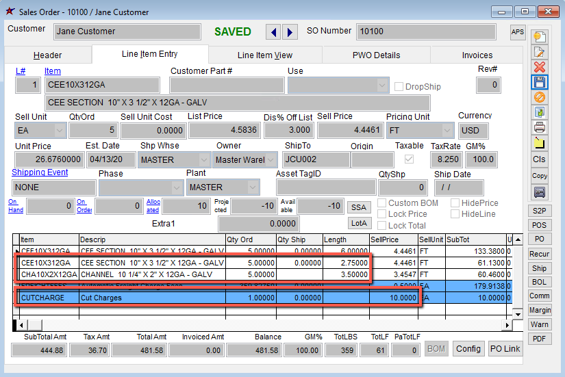
Task: Open the Plant MASTER dropdown
Action: (253, 187)
